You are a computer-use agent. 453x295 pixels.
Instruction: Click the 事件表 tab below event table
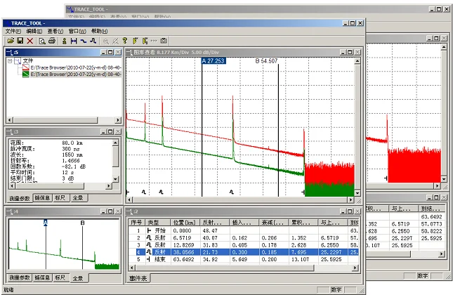click(138, 279)
